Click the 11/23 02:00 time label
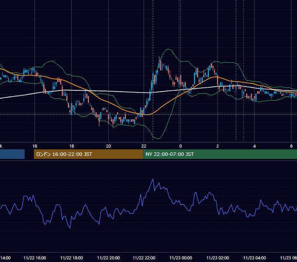297x262 pixels. (x=218, y=258)
